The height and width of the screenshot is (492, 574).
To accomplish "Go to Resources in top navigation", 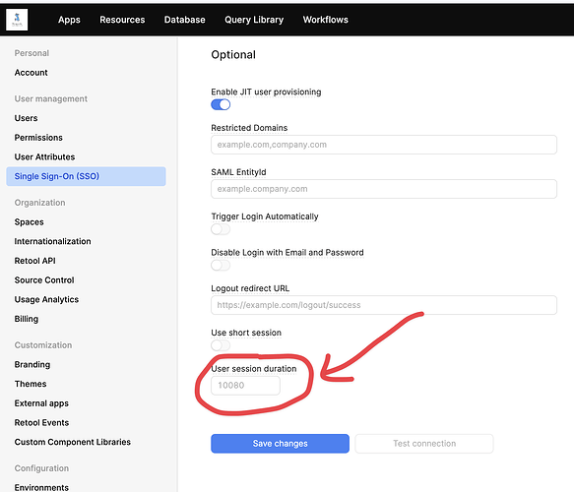I will click(122, 20).
